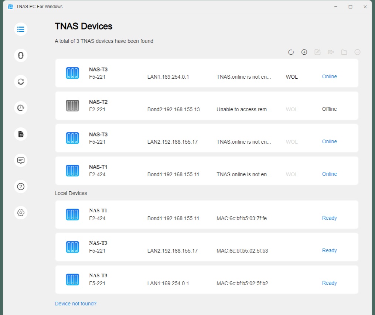This screenshot has height=315, width=375.
Task: Open the message feedback sidebar icon
Action: coord(21,160)
